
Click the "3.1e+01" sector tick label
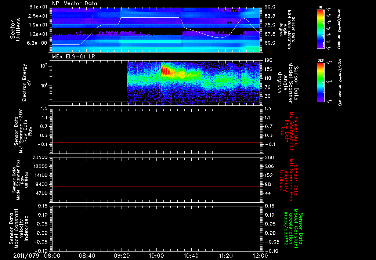coord(39,7)
